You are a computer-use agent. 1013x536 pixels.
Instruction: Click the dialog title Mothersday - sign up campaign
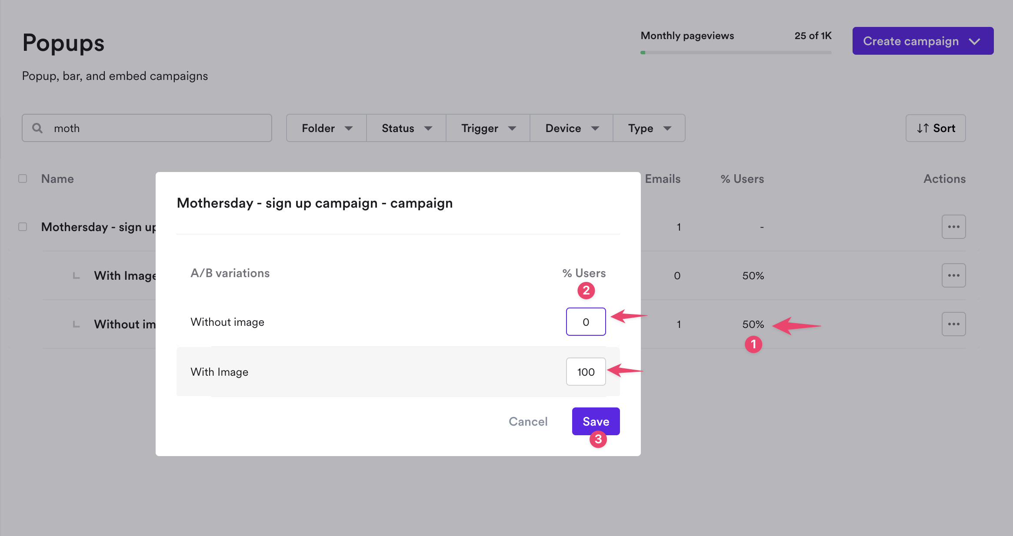click(315, 203)
